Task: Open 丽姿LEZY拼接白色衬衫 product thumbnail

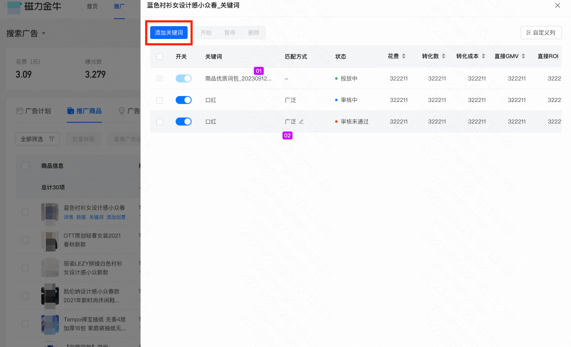Action: [x=50, y=268]
